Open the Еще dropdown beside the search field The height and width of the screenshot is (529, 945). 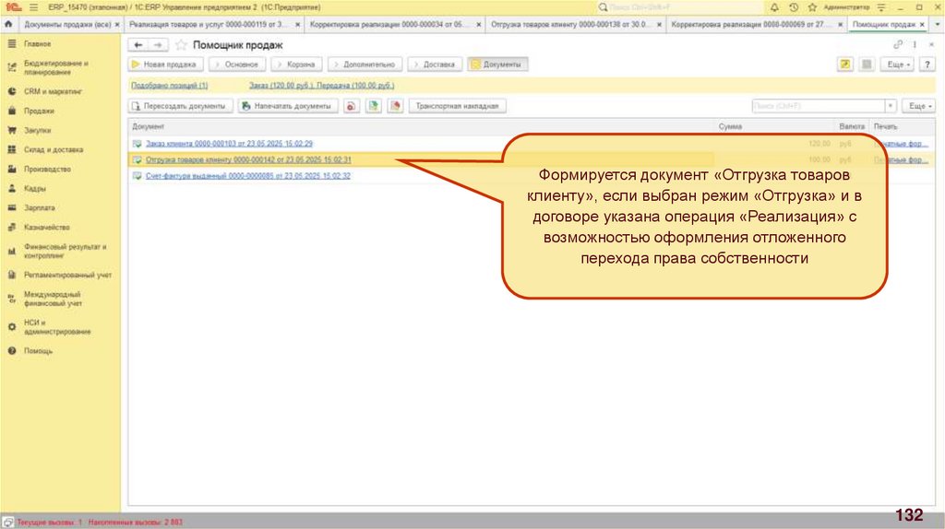point(916,106)
